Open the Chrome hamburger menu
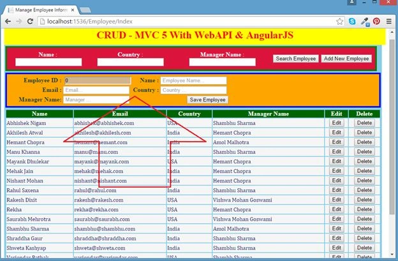This screenshot has height=261, width=398. [x=389, y=21]
